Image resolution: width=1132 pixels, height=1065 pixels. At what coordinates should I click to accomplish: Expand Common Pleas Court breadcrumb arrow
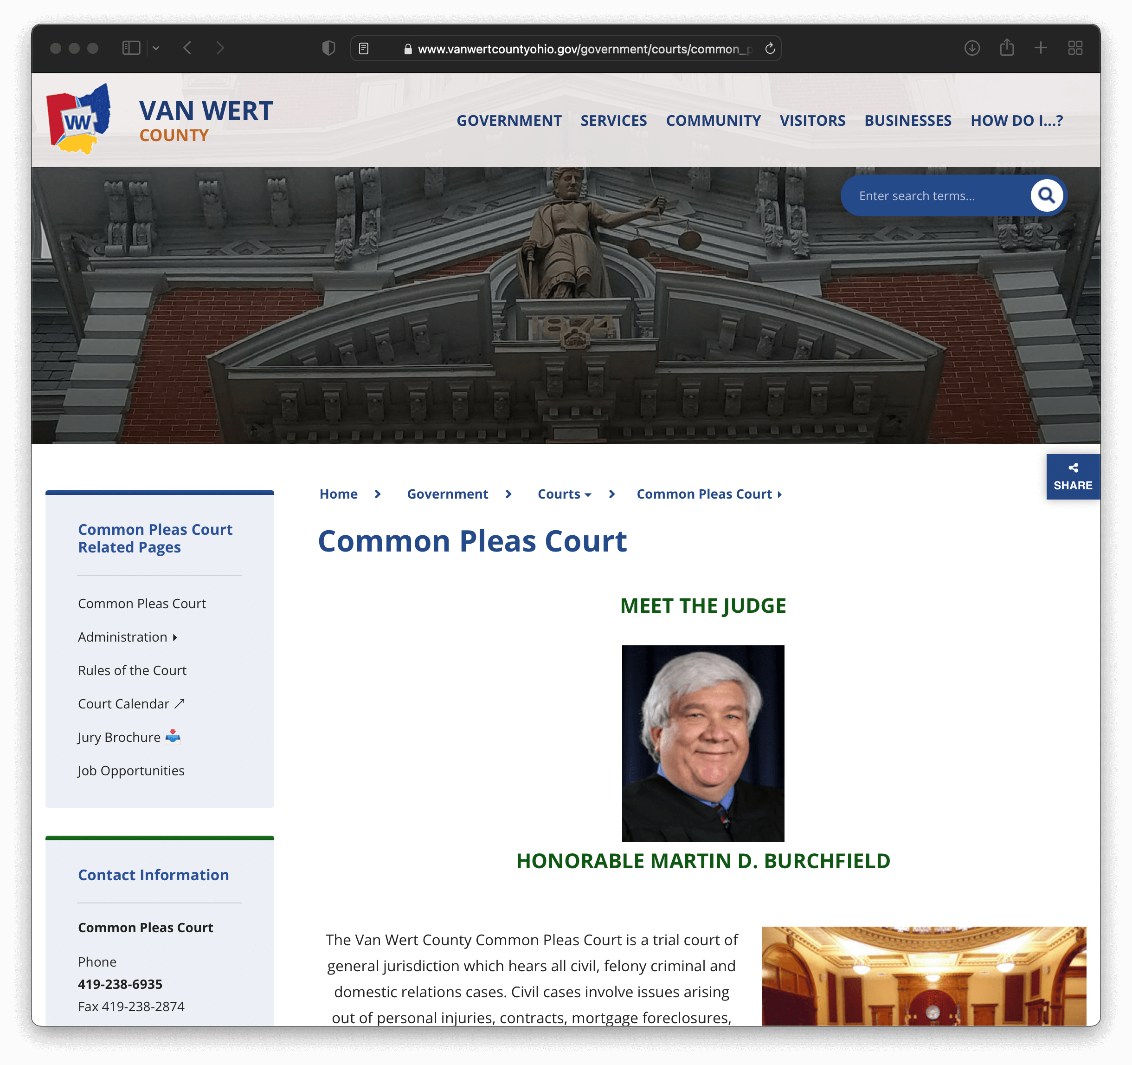[779, 494]
